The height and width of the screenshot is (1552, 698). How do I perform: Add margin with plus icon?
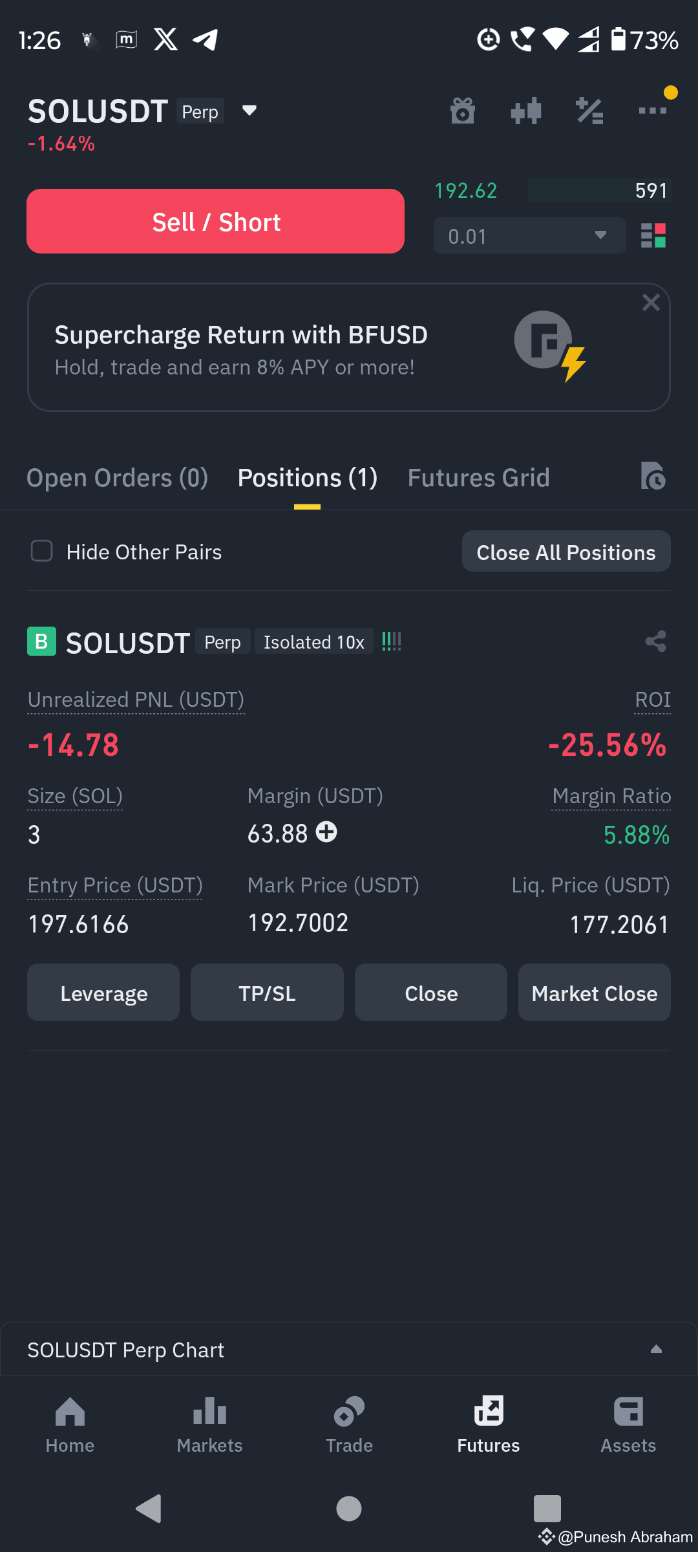coord(326,832)
